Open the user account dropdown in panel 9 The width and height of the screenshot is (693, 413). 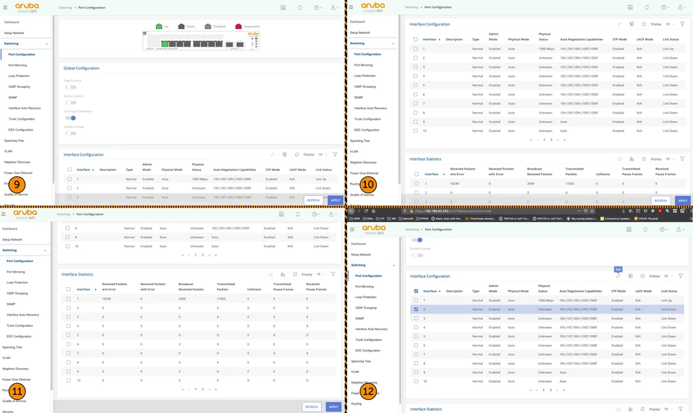[333, 8]
